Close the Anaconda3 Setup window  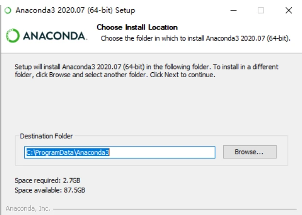[289, 10]
